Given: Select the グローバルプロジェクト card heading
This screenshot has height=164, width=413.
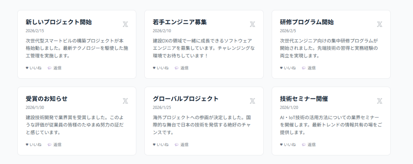Looking at the screenshot, I should point(186,98).
